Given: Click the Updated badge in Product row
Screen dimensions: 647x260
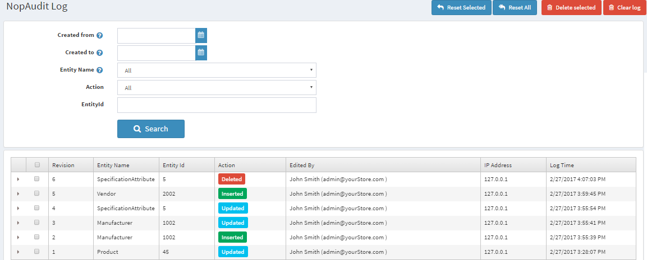Looking at the screenshot, I should (233, 252).
